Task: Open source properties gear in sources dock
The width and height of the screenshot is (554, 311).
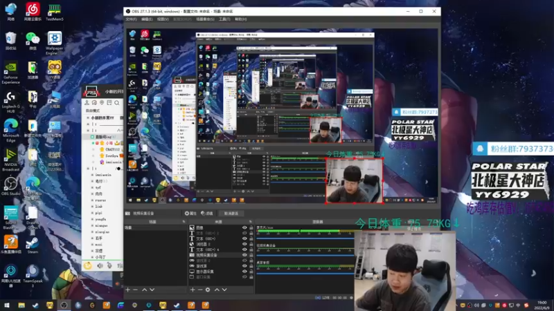Action: point(208,290)
